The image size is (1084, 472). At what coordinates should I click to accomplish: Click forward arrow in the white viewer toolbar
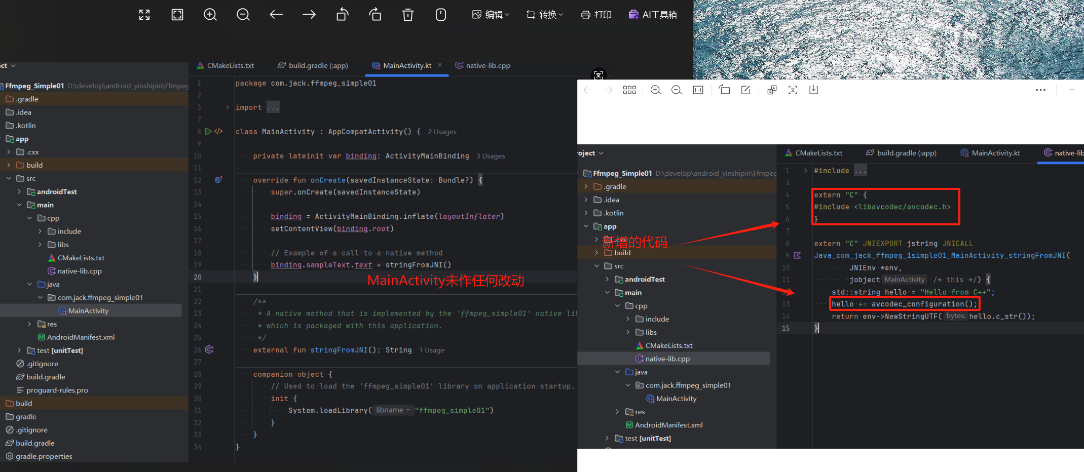point(609,90)
